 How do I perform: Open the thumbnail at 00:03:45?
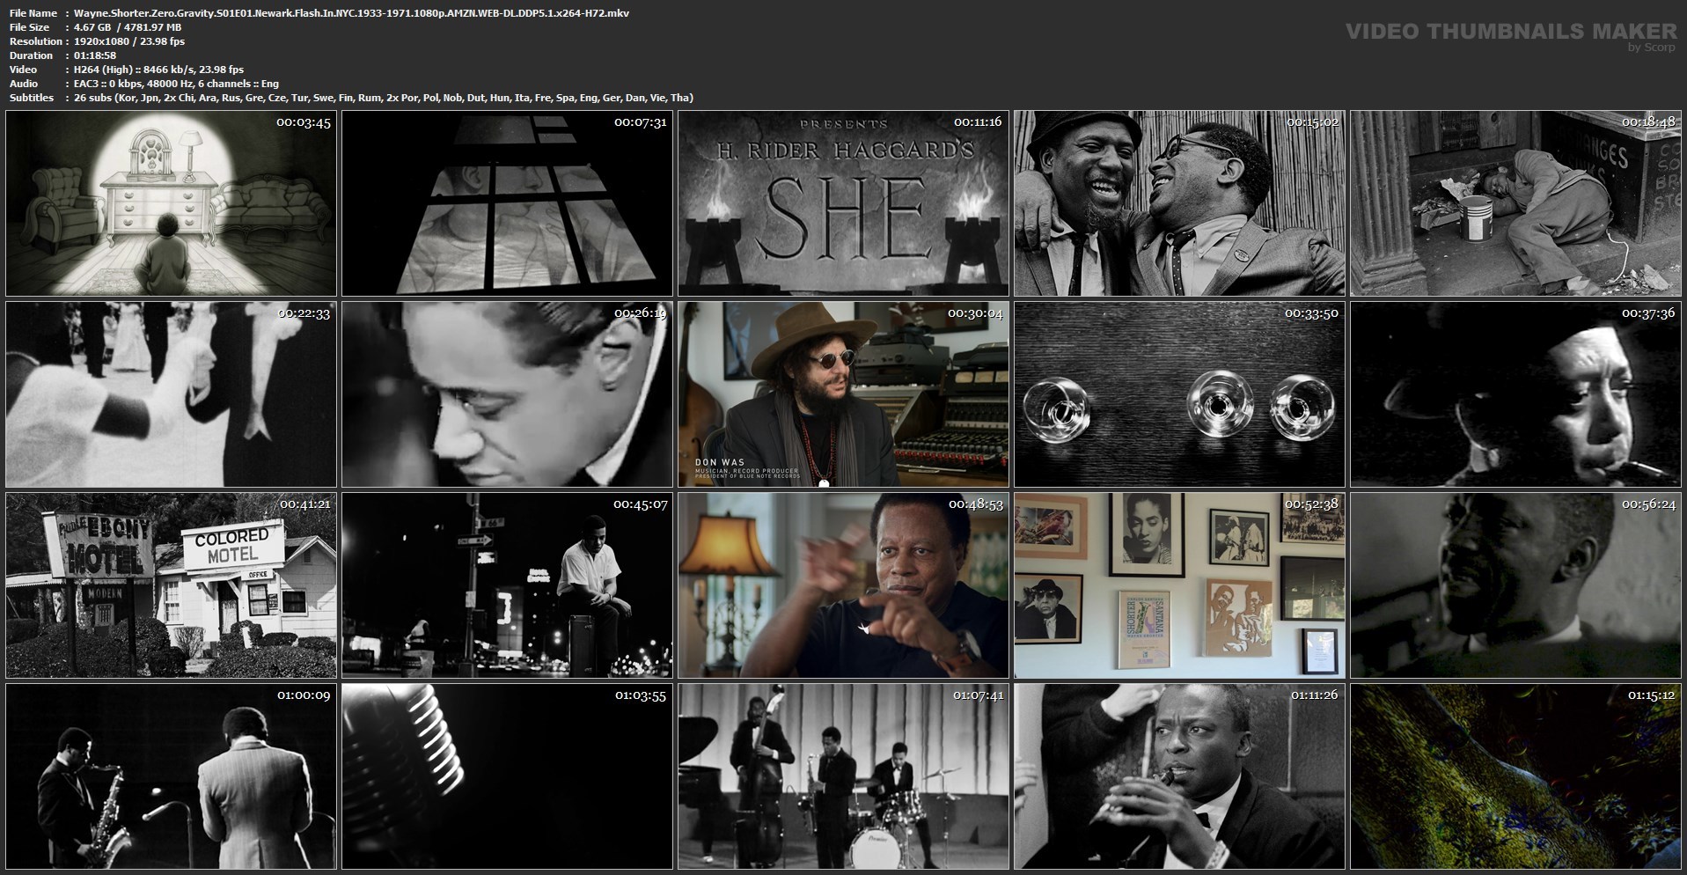tap(171, 203)
